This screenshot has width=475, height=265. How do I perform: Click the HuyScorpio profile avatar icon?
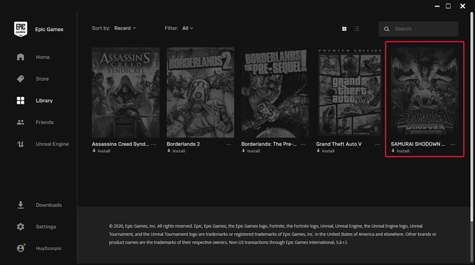pos(21,248)
